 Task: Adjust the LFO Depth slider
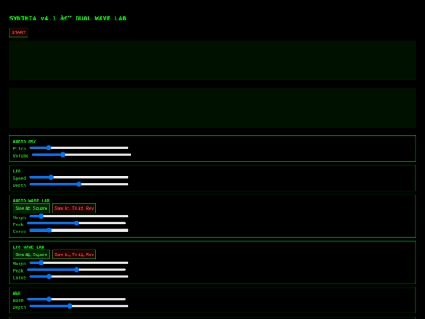tap(79, 184)
